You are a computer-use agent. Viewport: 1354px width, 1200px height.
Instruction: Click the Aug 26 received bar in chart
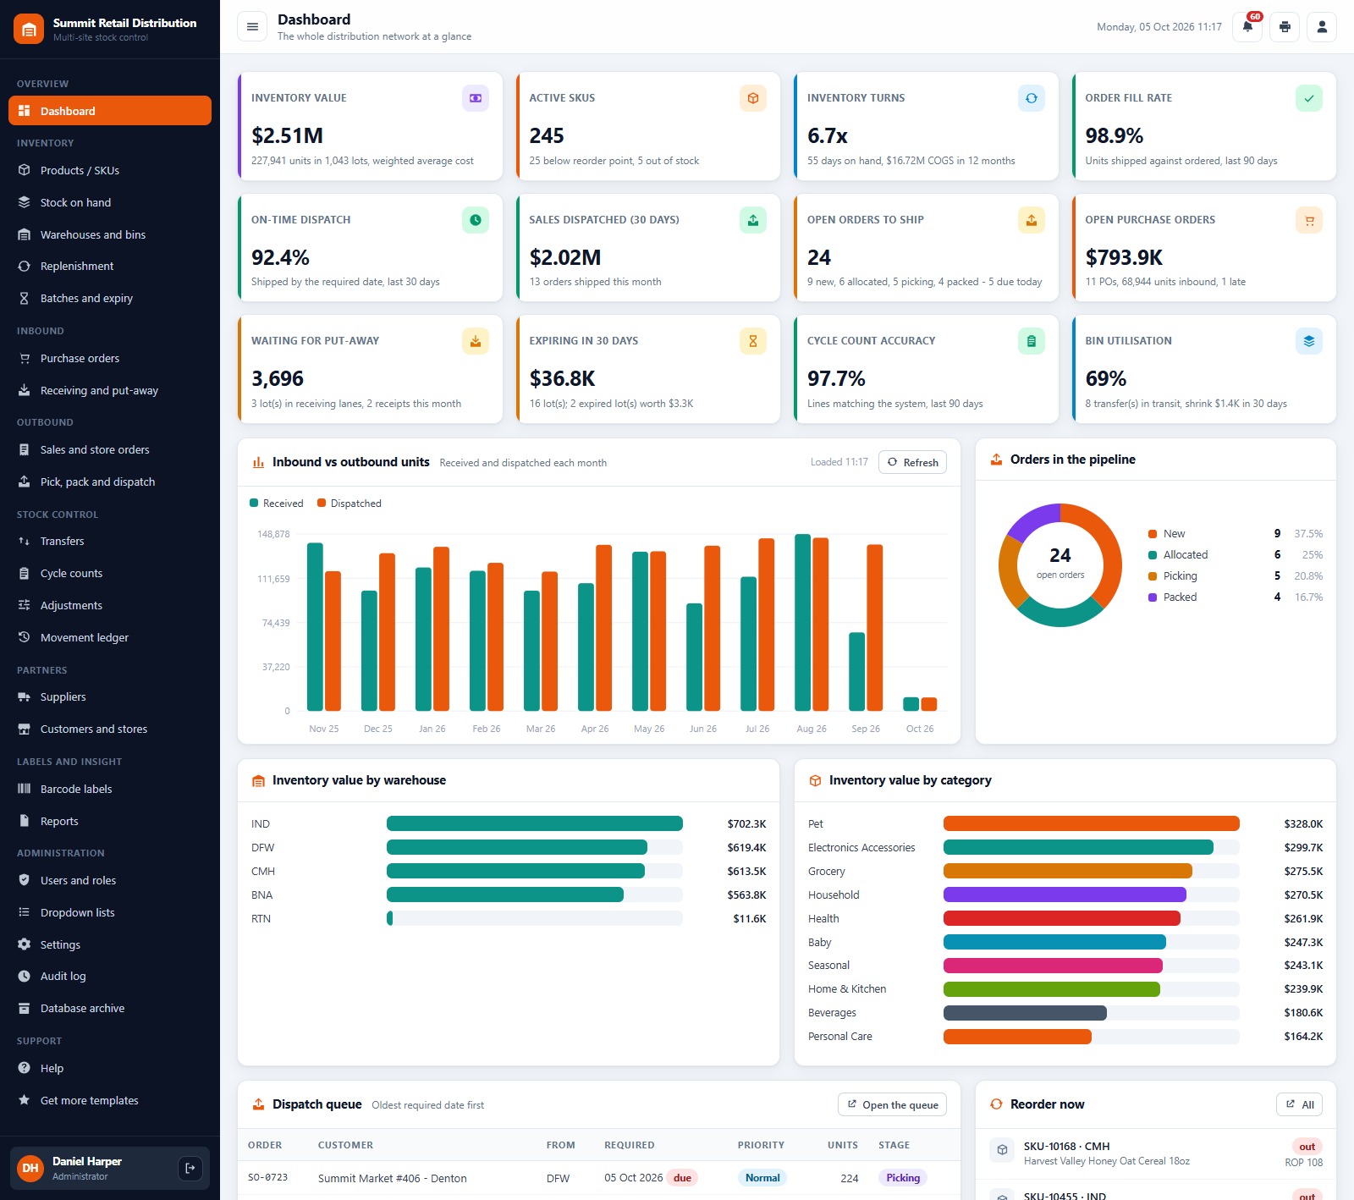802,622
